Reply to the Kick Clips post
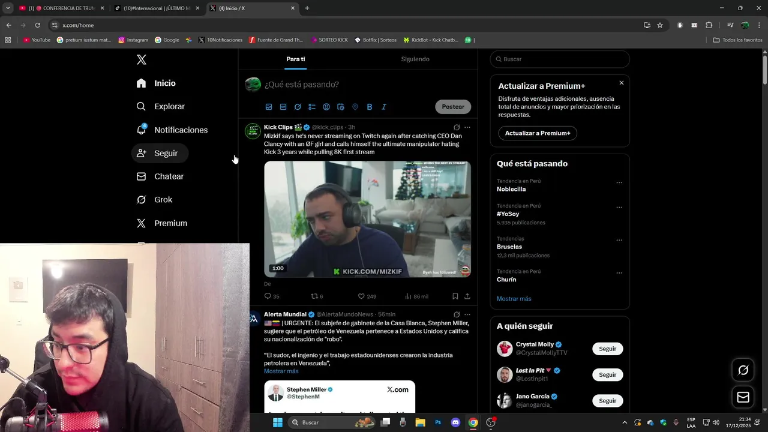Screen dimensions: 768x432 tap(272, 296)
